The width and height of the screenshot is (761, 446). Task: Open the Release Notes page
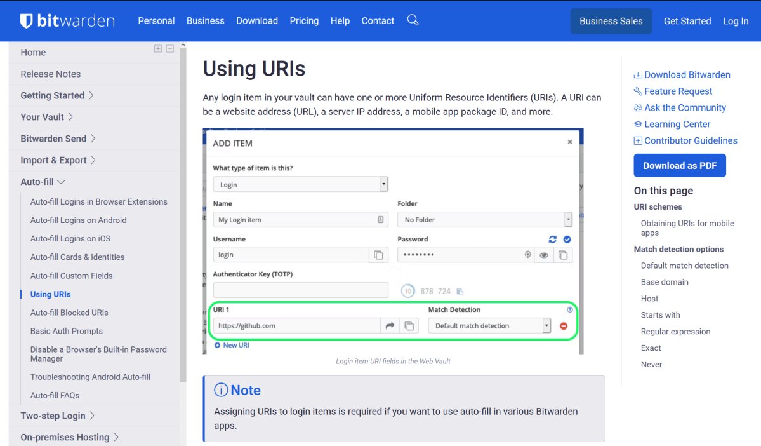(51, 74)
